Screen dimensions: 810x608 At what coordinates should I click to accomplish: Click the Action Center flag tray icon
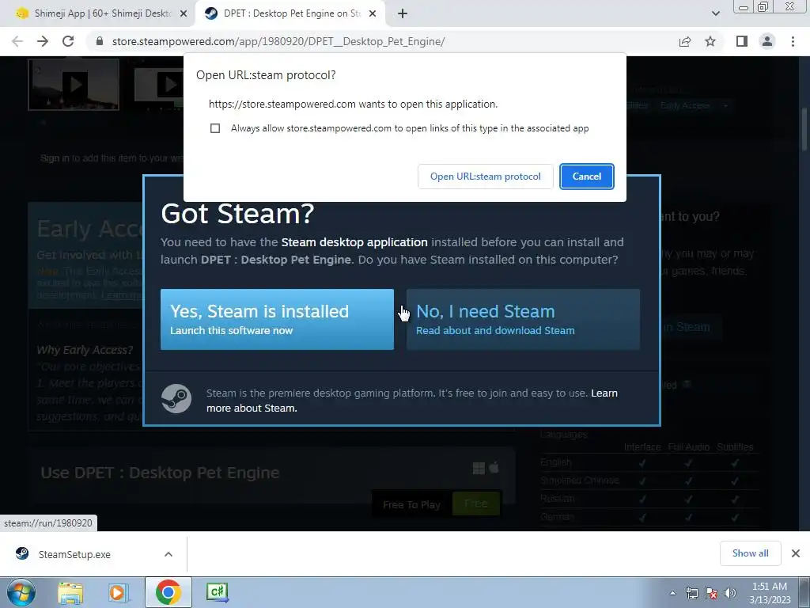[711, 593]
